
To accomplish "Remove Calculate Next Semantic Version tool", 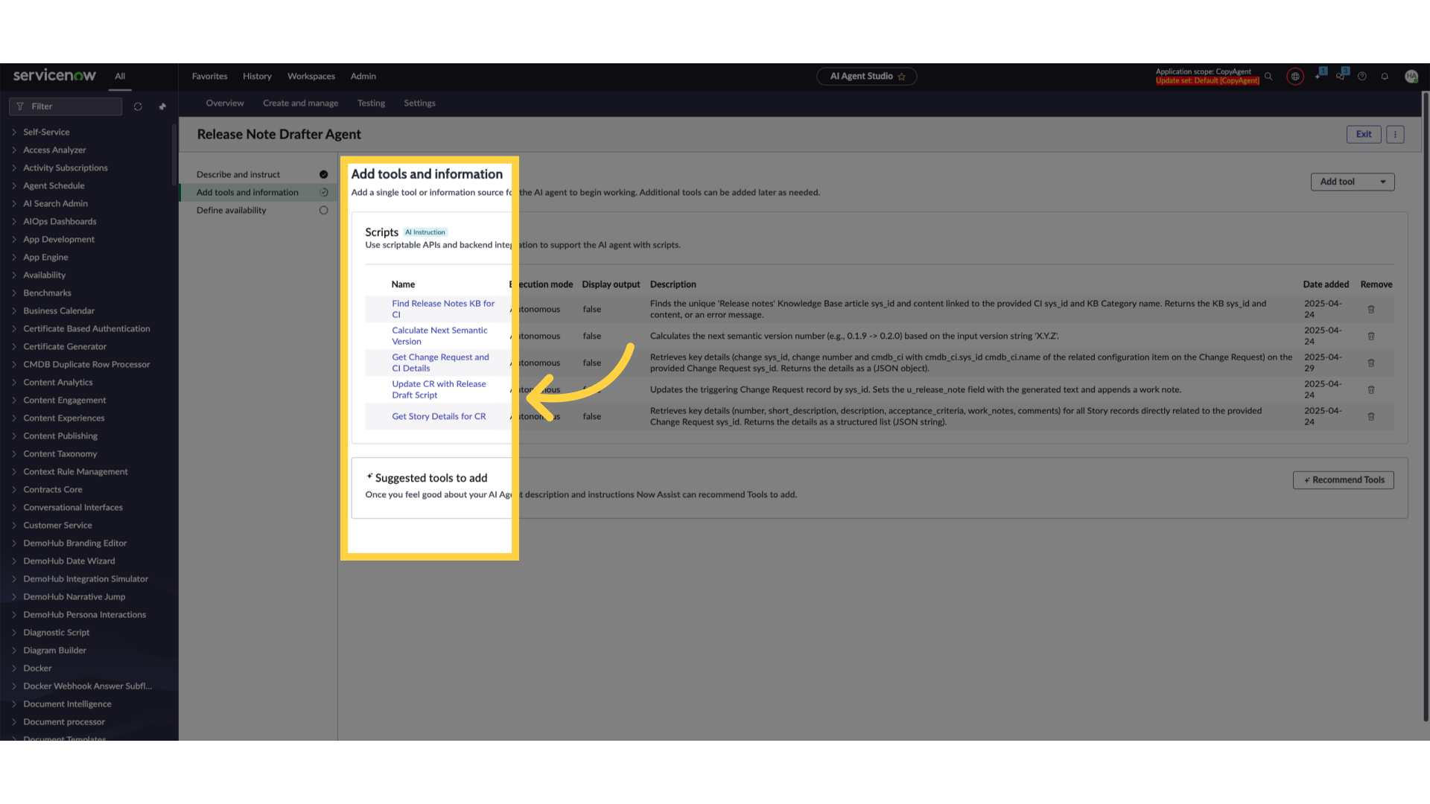I will pyautogui.click(x=1371, y=336).
